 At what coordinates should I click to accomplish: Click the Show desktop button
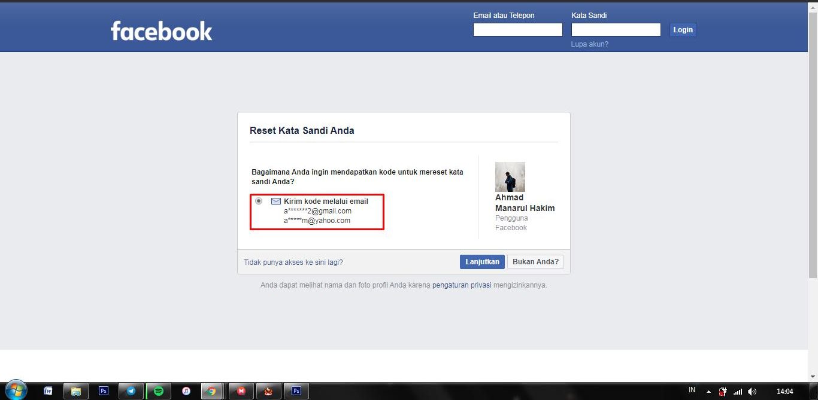[814, 391]
